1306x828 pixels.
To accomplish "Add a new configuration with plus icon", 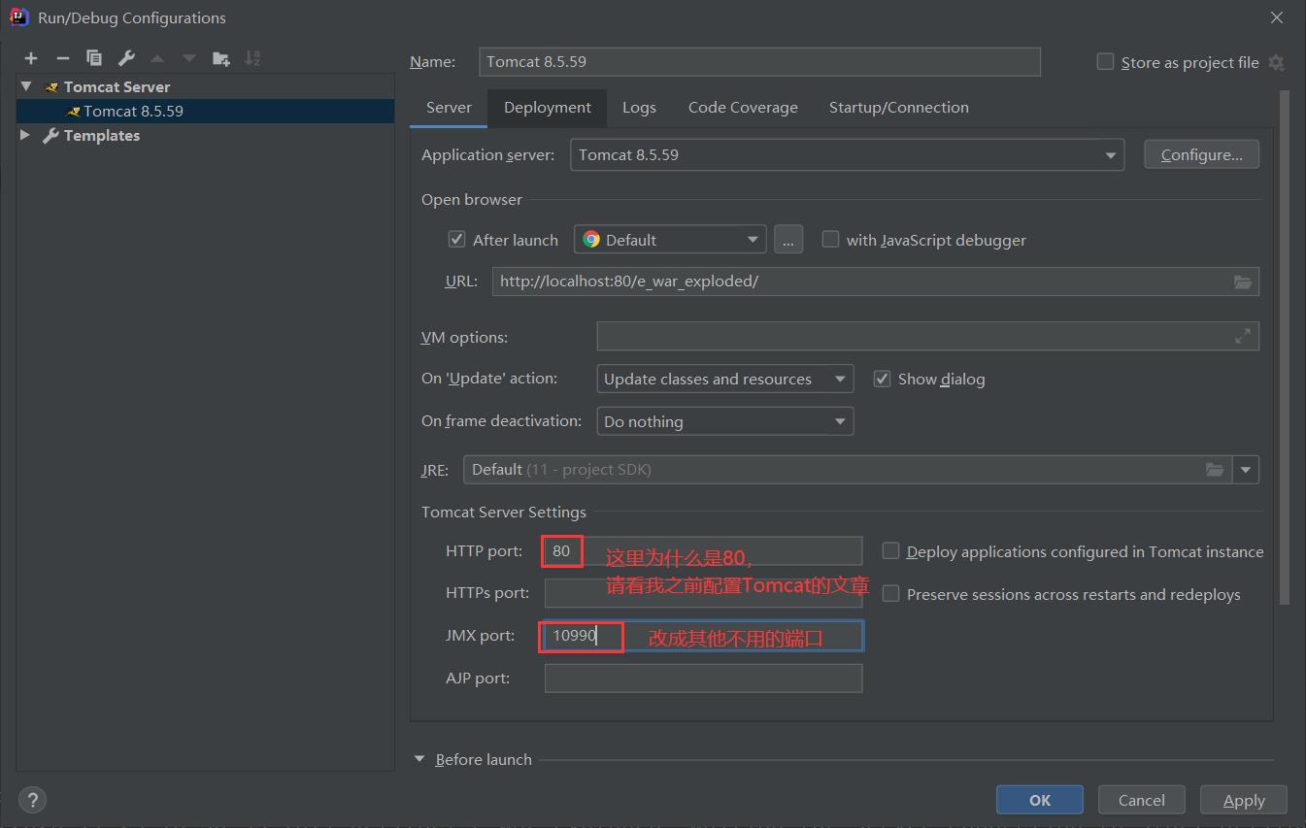I will click(31, 58).
